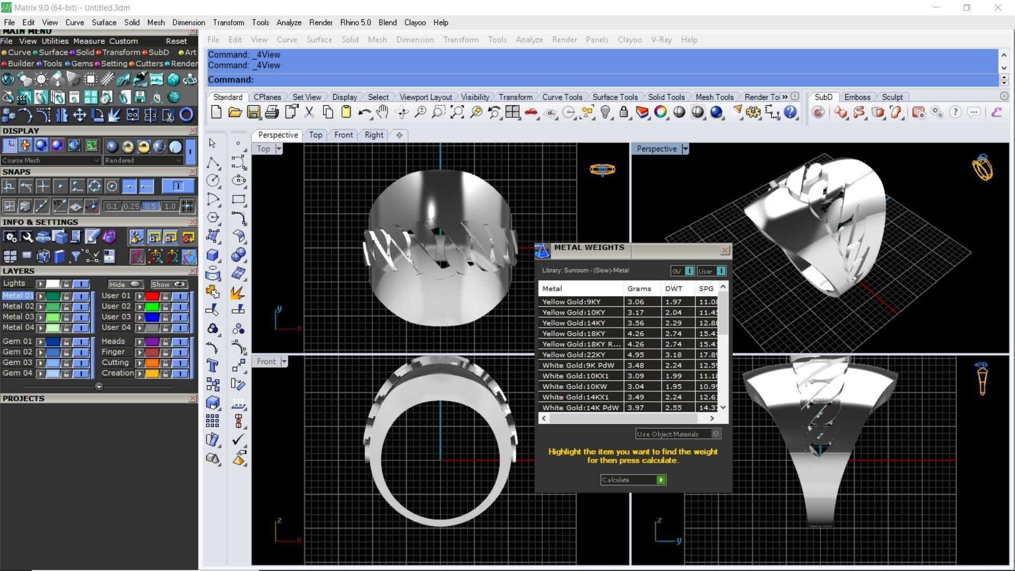
Task: Click the Save floppy disk icon
Action: point(254,112)
